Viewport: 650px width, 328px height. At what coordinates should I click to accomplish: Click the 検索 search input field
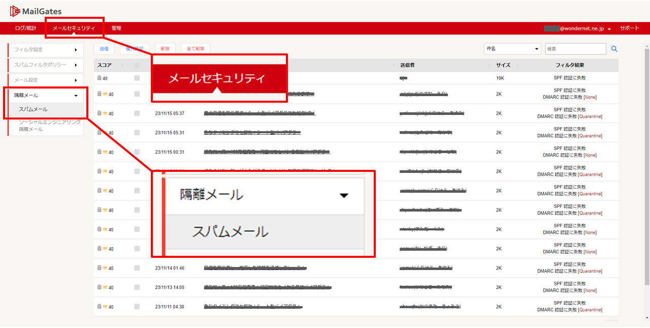(x=576, y=49)
